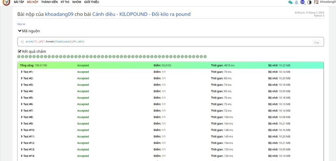
Task: Click the first green checkmark result icon
Action: (x=19, y=57)
